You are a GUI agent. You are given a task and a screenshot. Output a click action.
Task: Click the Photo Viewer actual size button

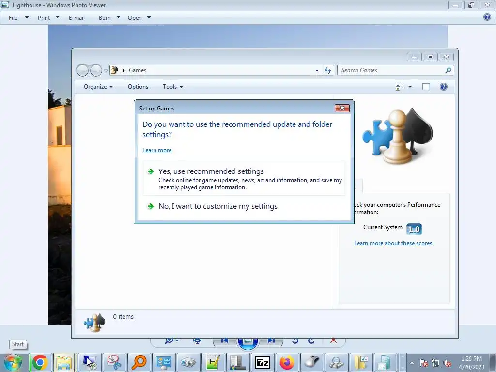(198, 341)
